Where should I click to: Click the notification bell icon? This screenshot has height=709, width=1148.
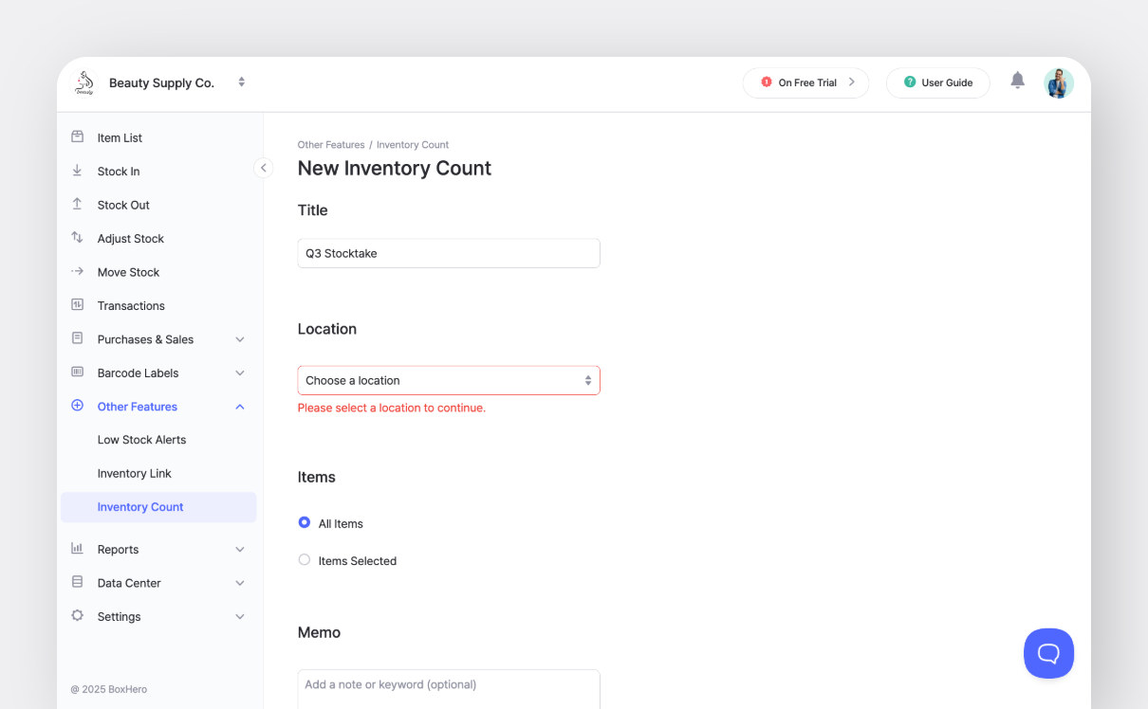1017,81
